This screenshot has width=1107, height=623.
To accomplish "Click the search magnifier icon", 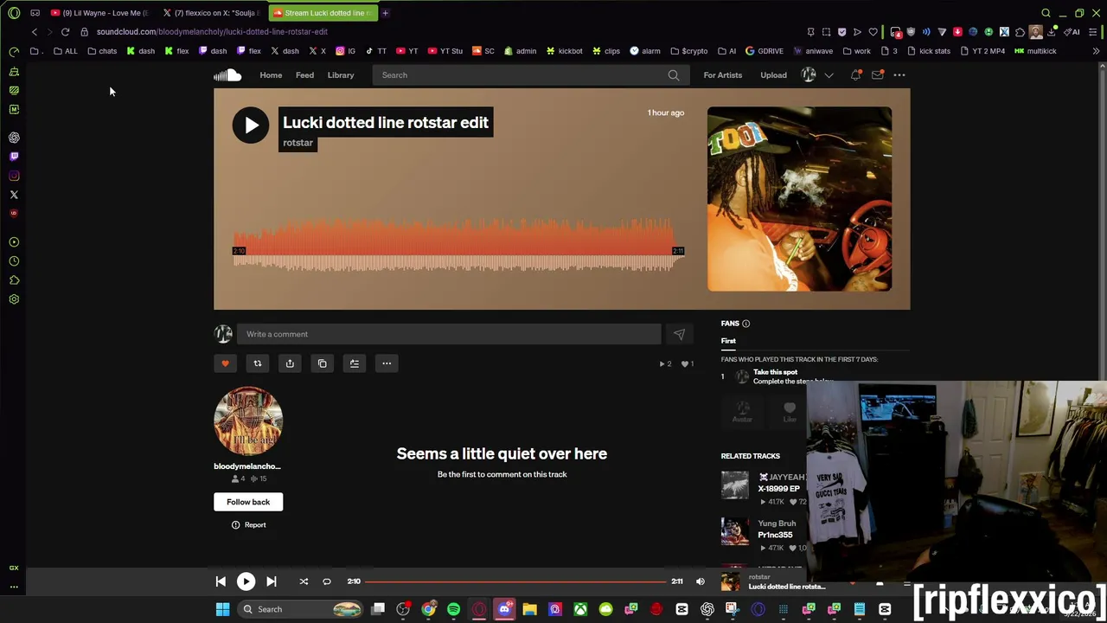I will 674,75.
